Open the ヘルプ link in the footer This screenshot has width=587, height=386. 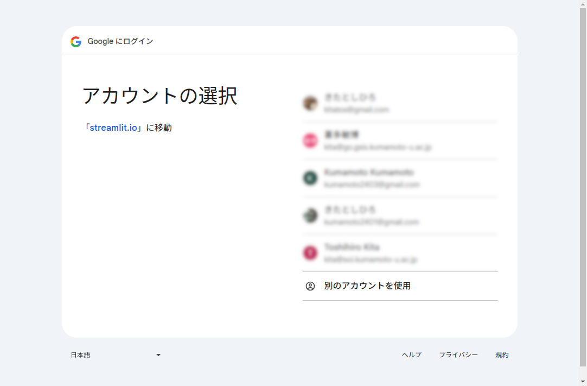tap(411, 355)
